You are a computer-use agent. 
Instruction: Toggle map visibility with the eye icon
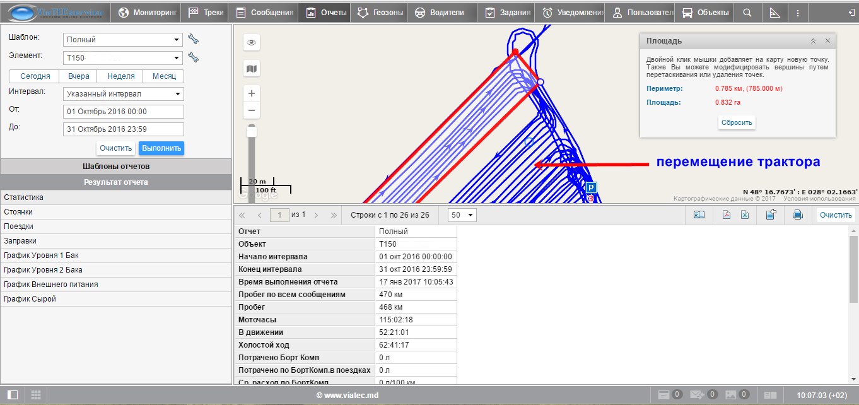(252, 42)
